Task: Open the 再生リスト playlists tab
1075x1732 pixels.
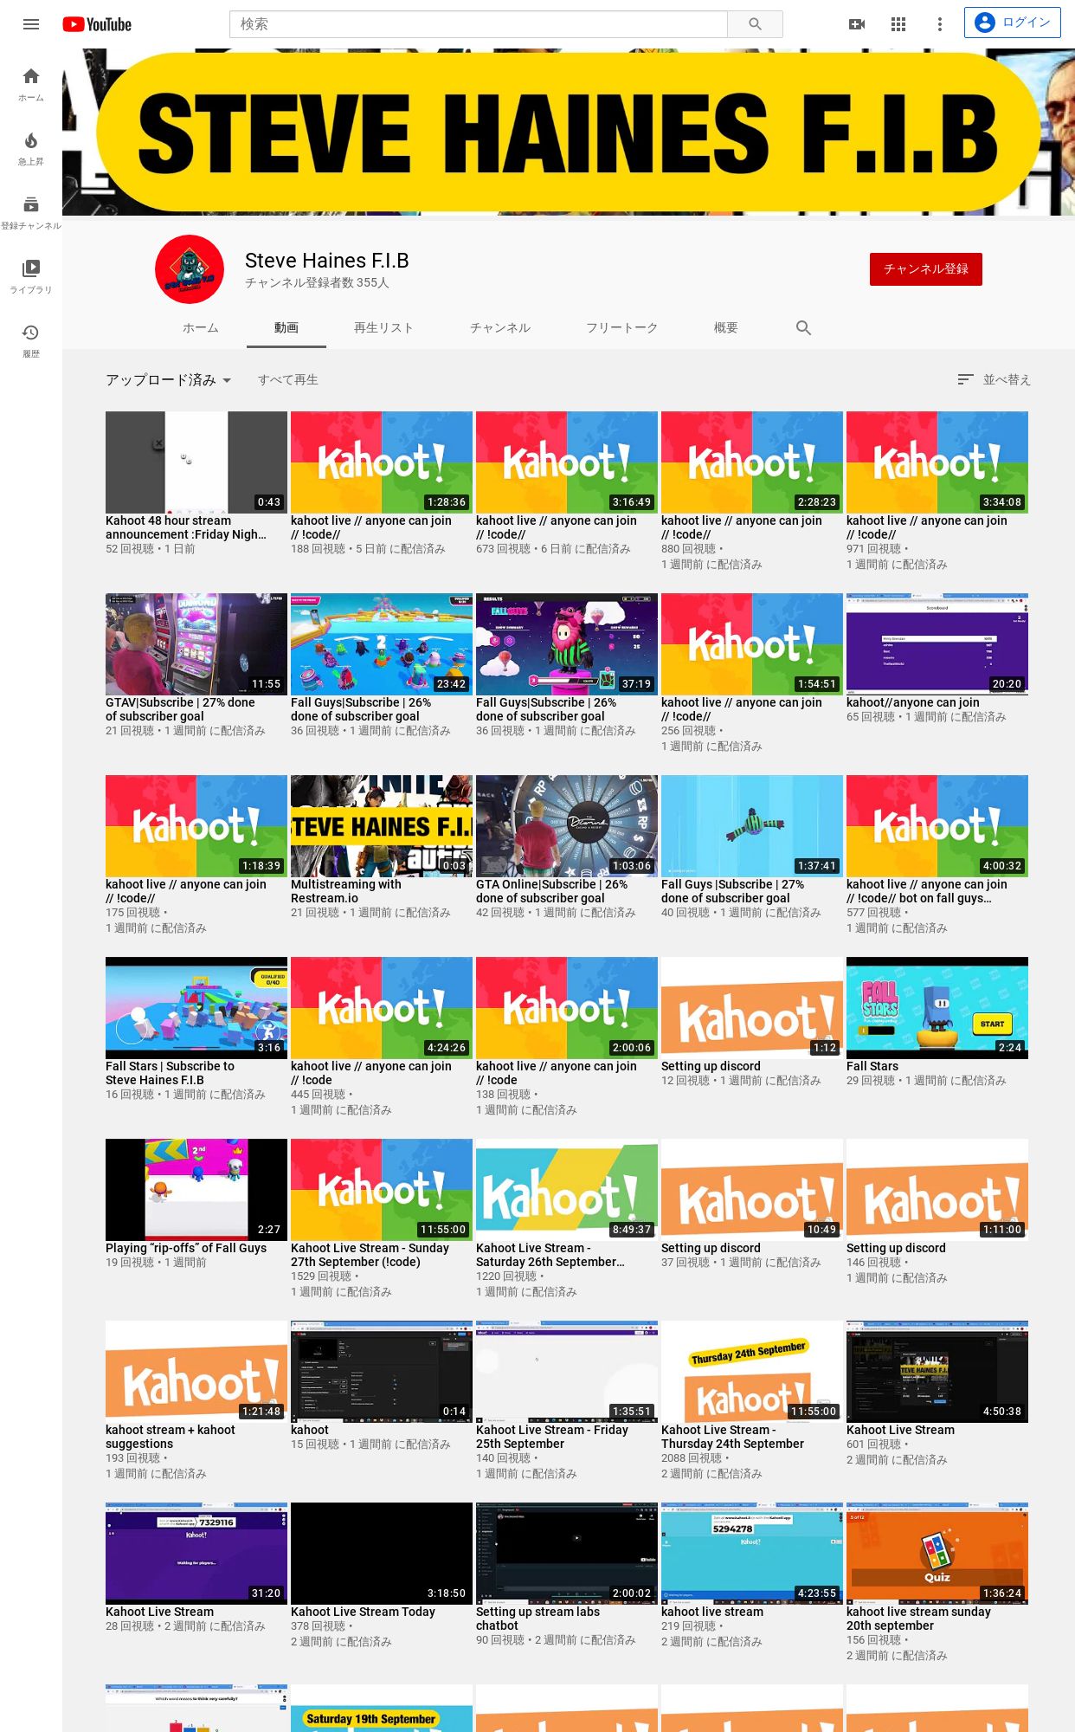Action: tap(383, 327)
